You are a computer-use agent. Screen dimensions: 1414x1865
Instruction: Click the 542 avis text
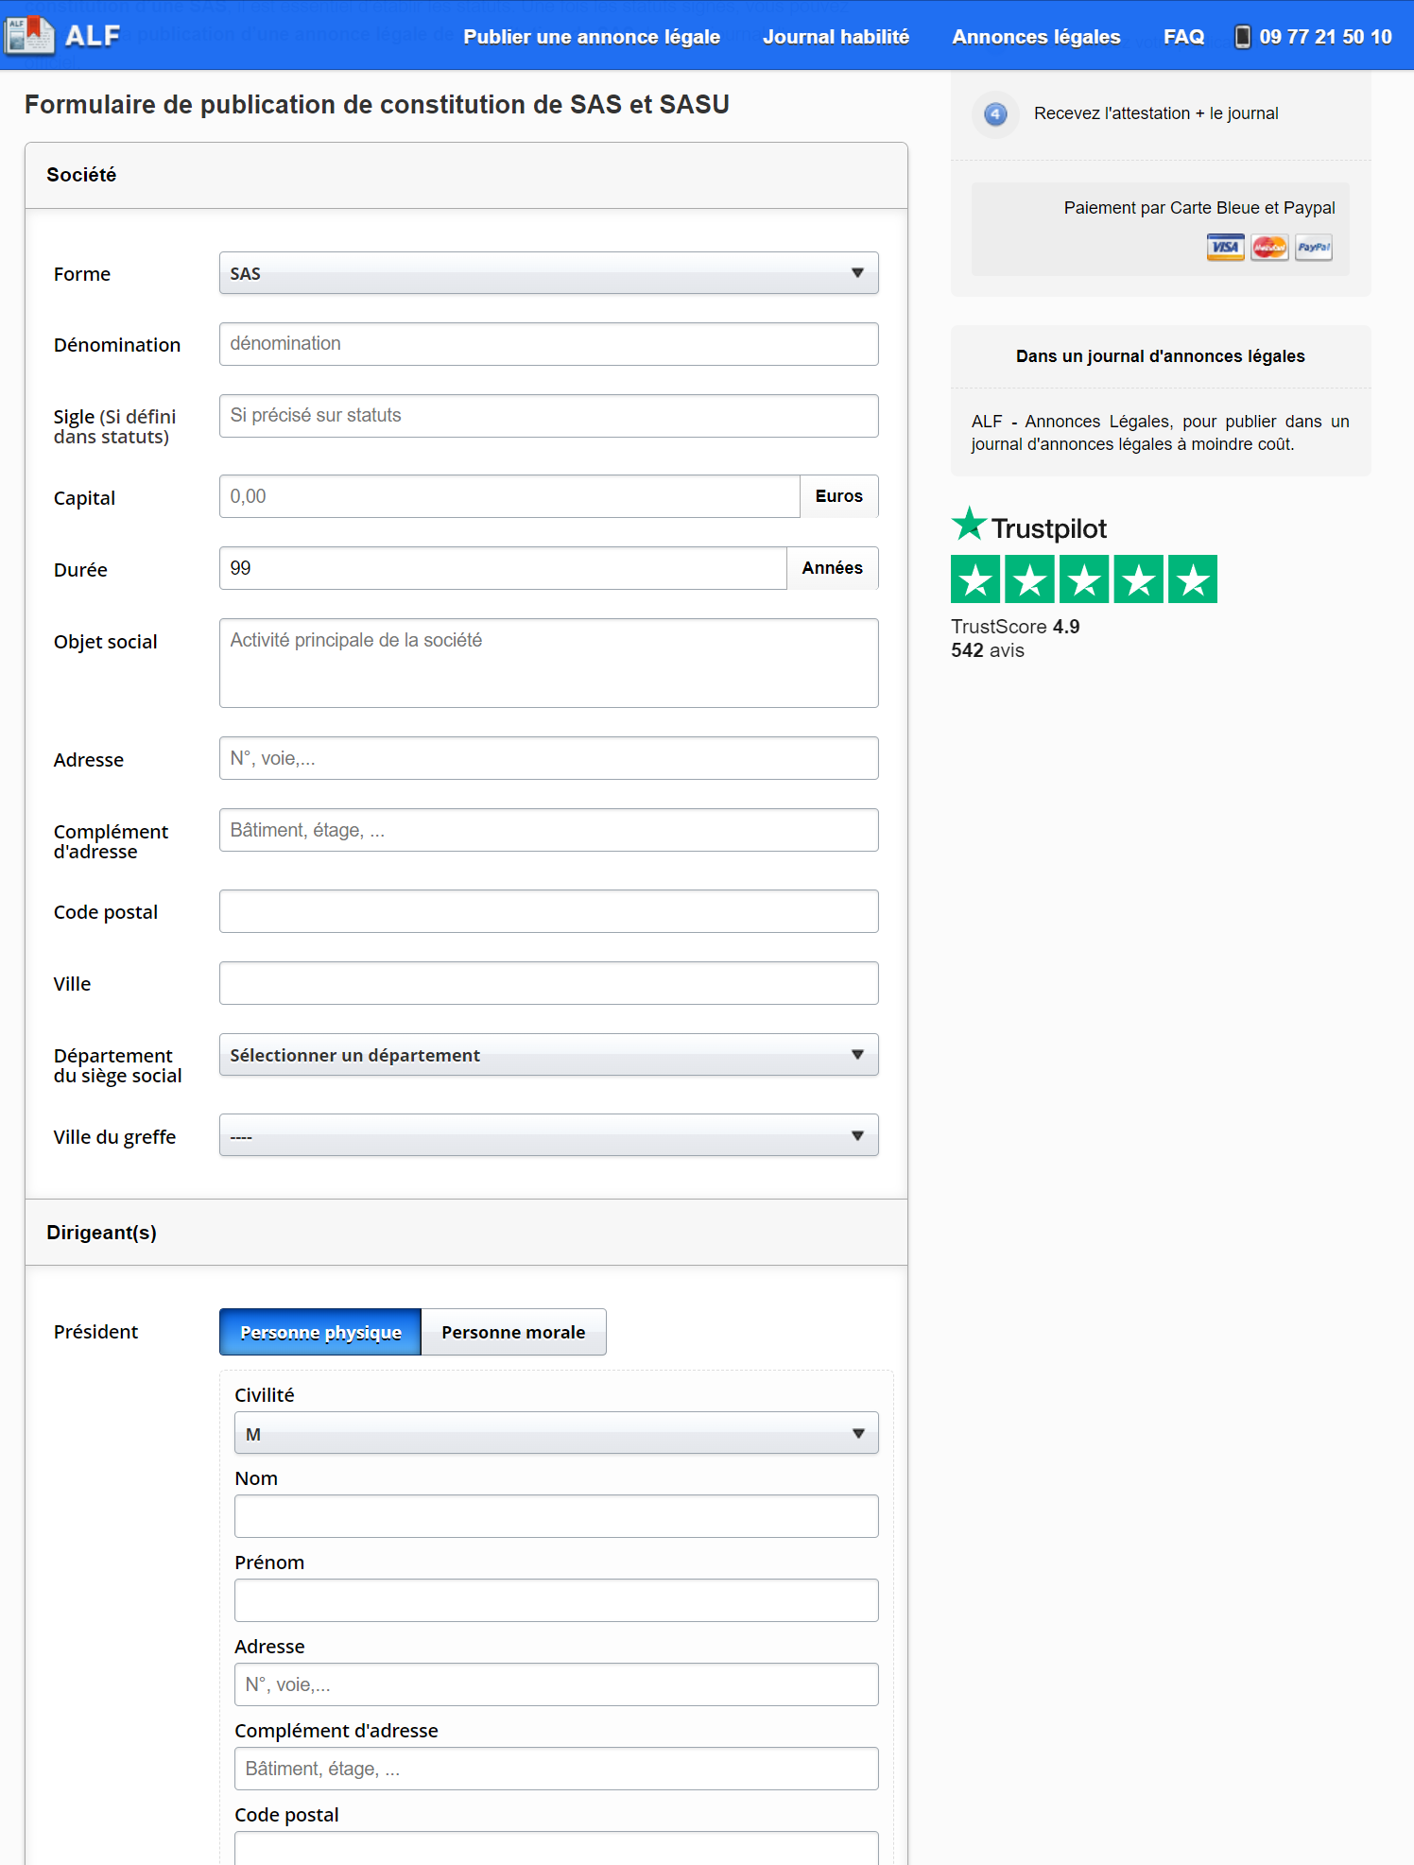pos(988,650)
